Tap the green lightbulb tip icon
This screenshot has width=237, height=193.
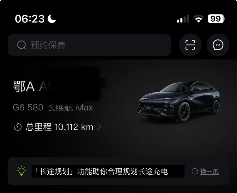pos(21,171)
